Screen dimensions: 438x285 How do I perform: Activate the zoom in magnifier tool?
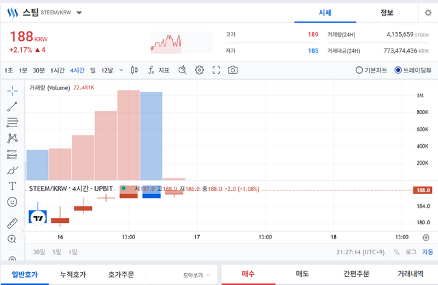(12, 239)
